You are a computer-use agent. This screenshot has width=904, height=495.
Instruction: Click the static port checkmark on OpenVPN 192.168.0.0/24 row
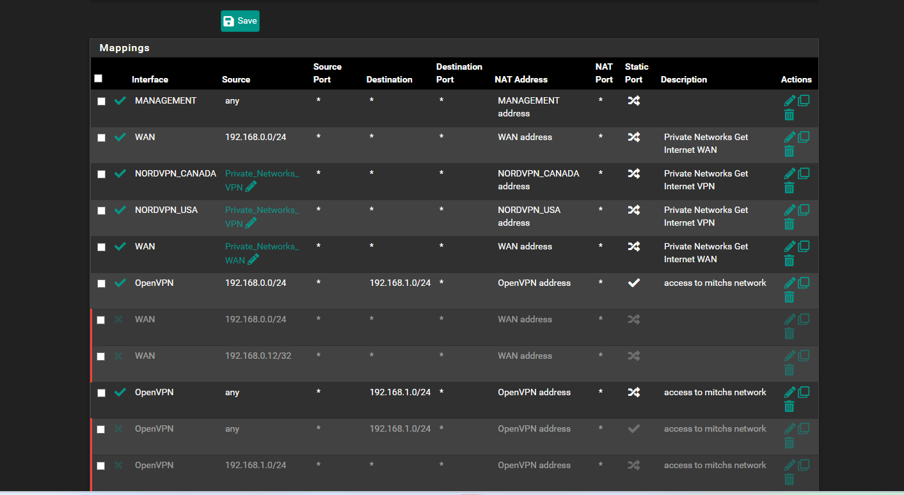tap(633, 283)
